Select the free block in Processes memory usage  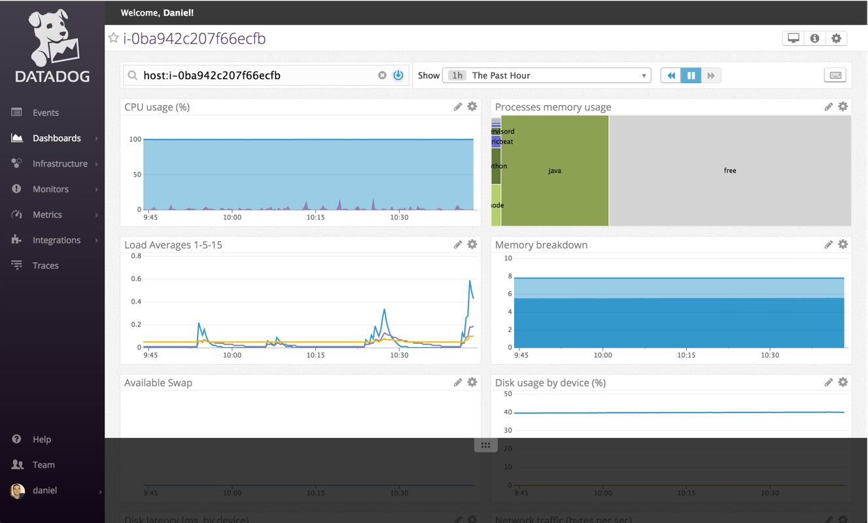click(x=730, y=171)
